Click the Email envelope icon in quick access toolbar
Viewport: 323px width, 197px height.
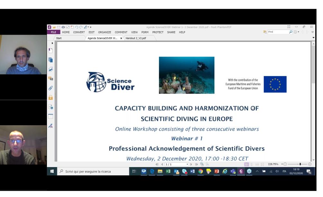pos(67,27)
